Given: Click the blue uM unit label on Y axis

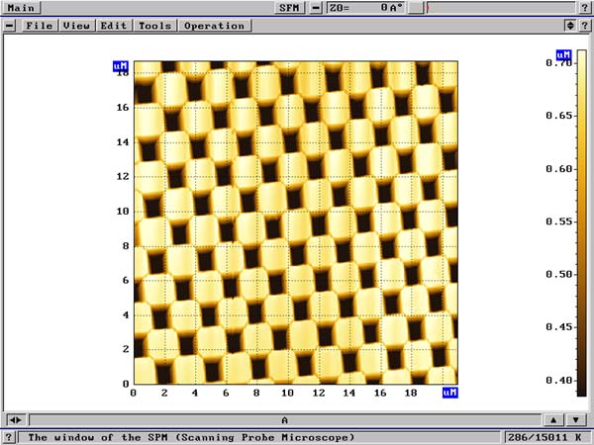Looking at the screenshot, I should coord(121,67).
